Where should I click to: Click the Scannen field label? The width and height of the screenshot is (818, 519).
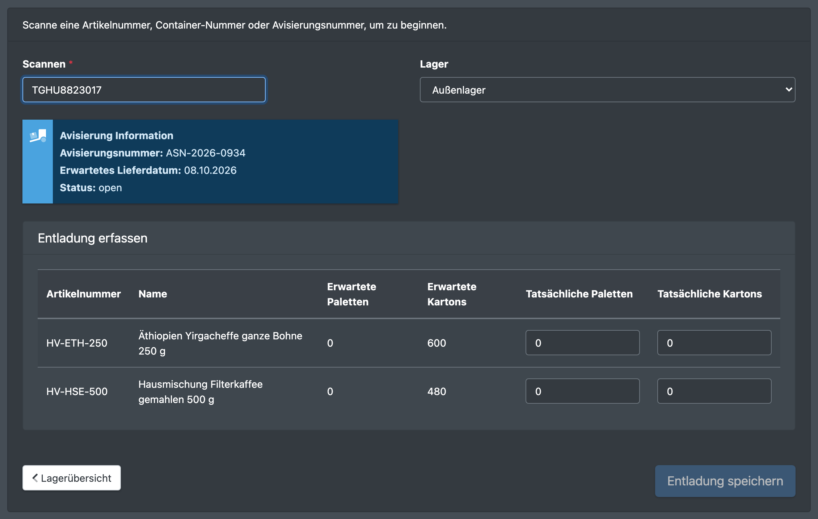coord(44,64)
